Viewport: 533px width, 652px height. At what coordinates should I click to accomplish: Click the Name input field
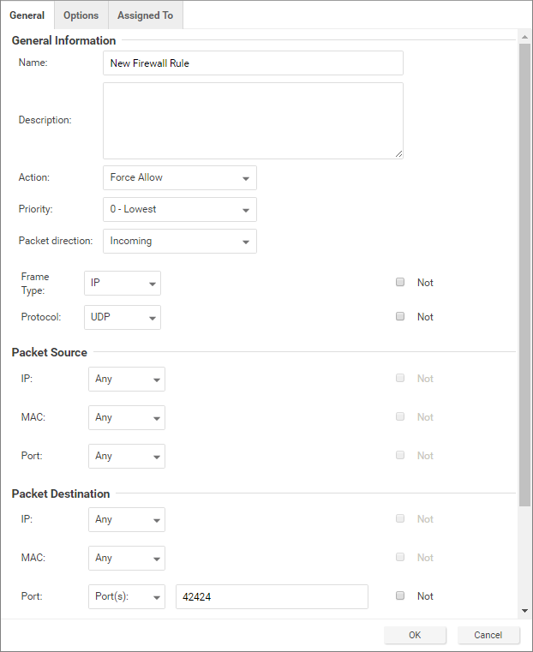pos(253,63)
